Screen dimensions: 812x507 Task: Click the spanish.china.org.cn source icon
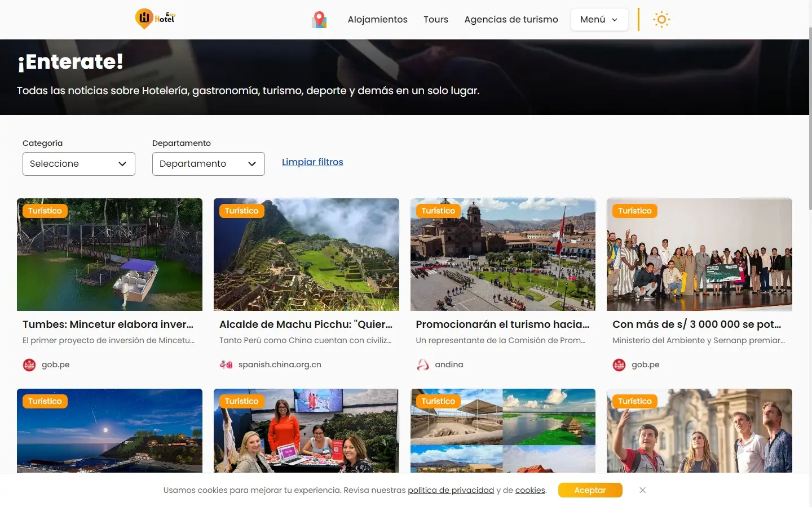coord(226,365)
